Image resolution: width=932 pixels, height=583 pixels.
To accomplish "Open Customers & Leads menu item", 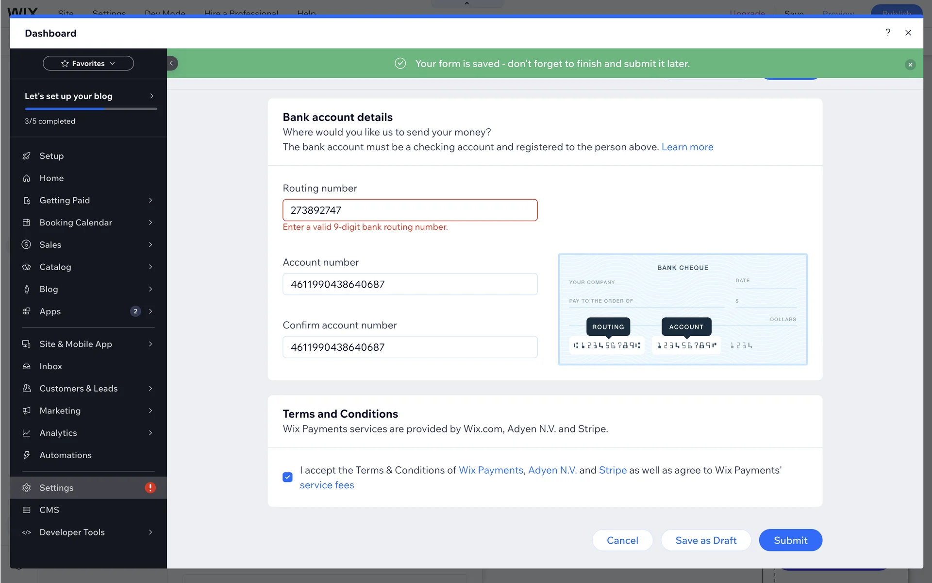I will coord(79,389).
